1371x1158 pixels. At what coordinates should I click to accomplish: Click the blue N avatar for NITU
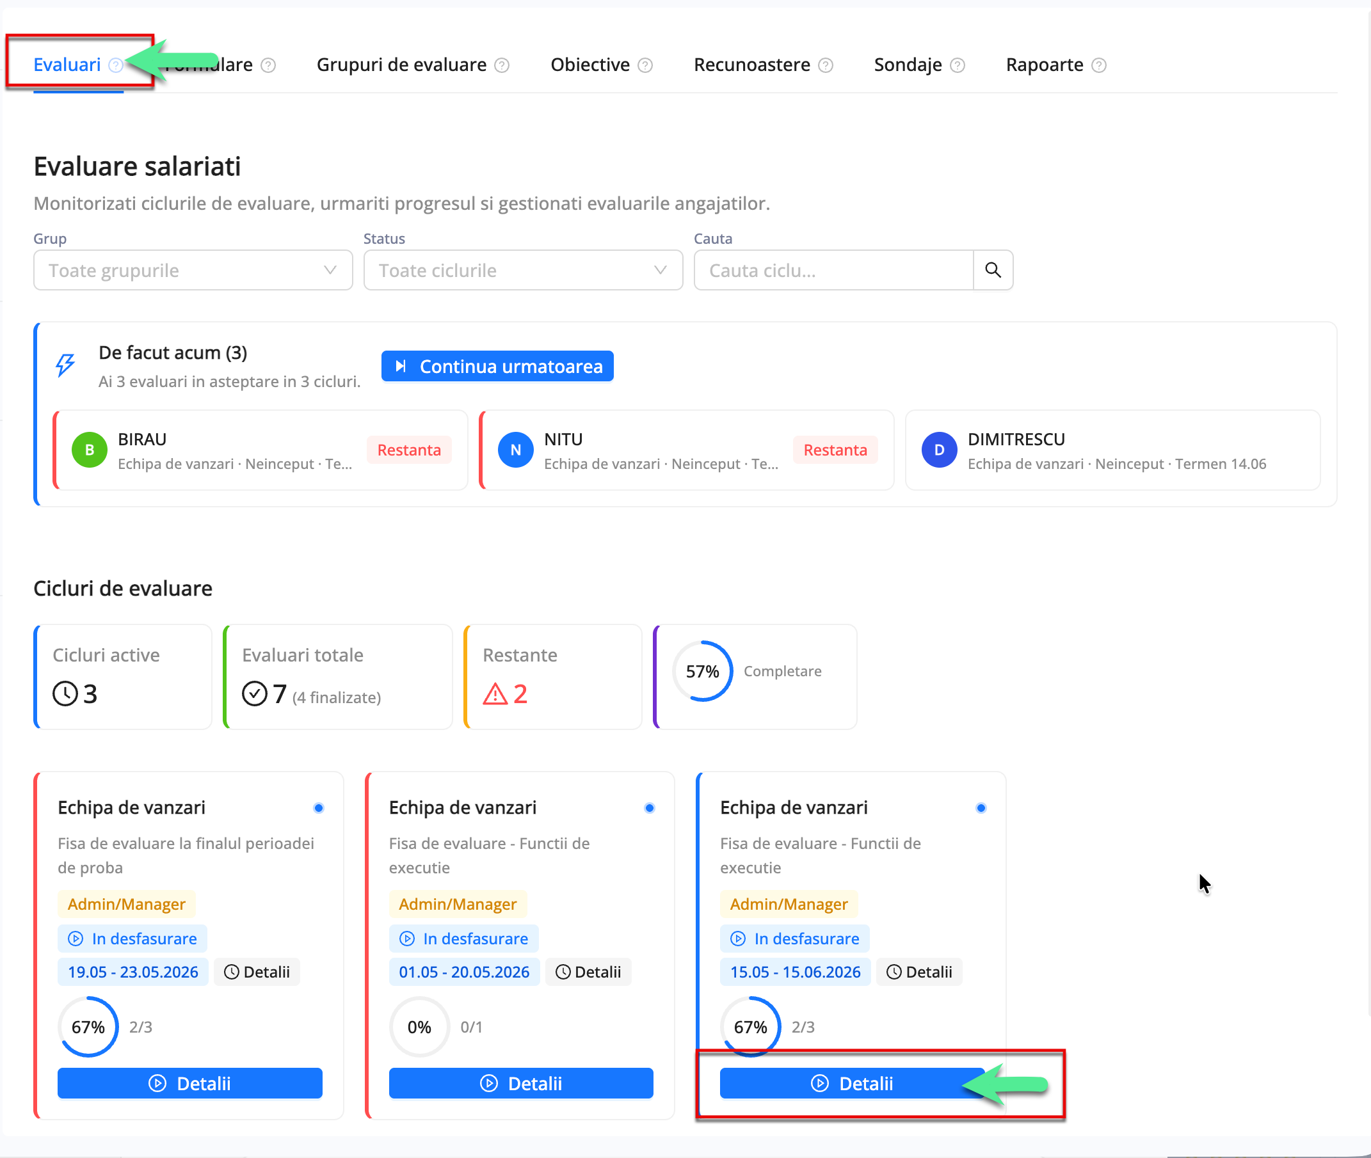515,450
